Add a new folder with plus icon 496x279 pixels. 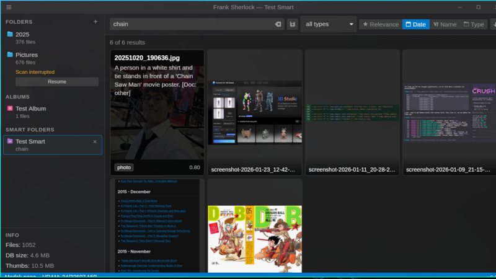[x=95, y=22]
